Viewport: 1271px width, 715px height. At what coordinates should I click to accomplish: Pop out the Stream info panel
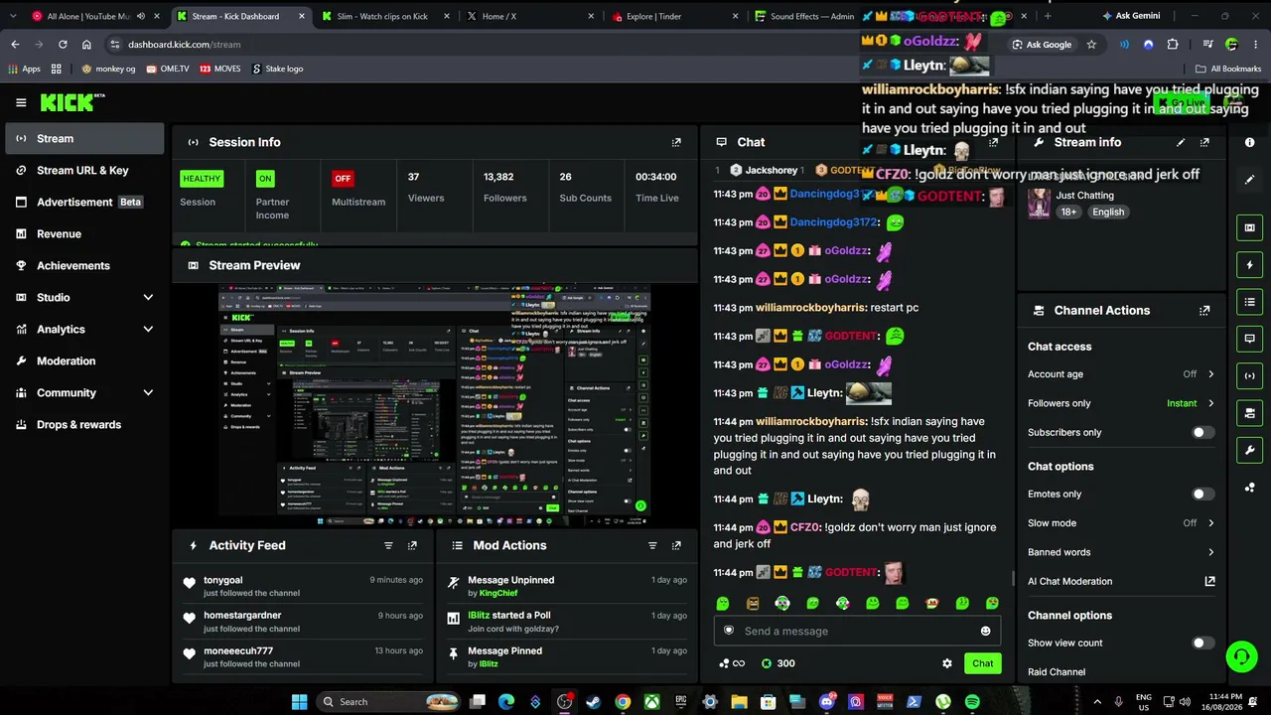1204,142
